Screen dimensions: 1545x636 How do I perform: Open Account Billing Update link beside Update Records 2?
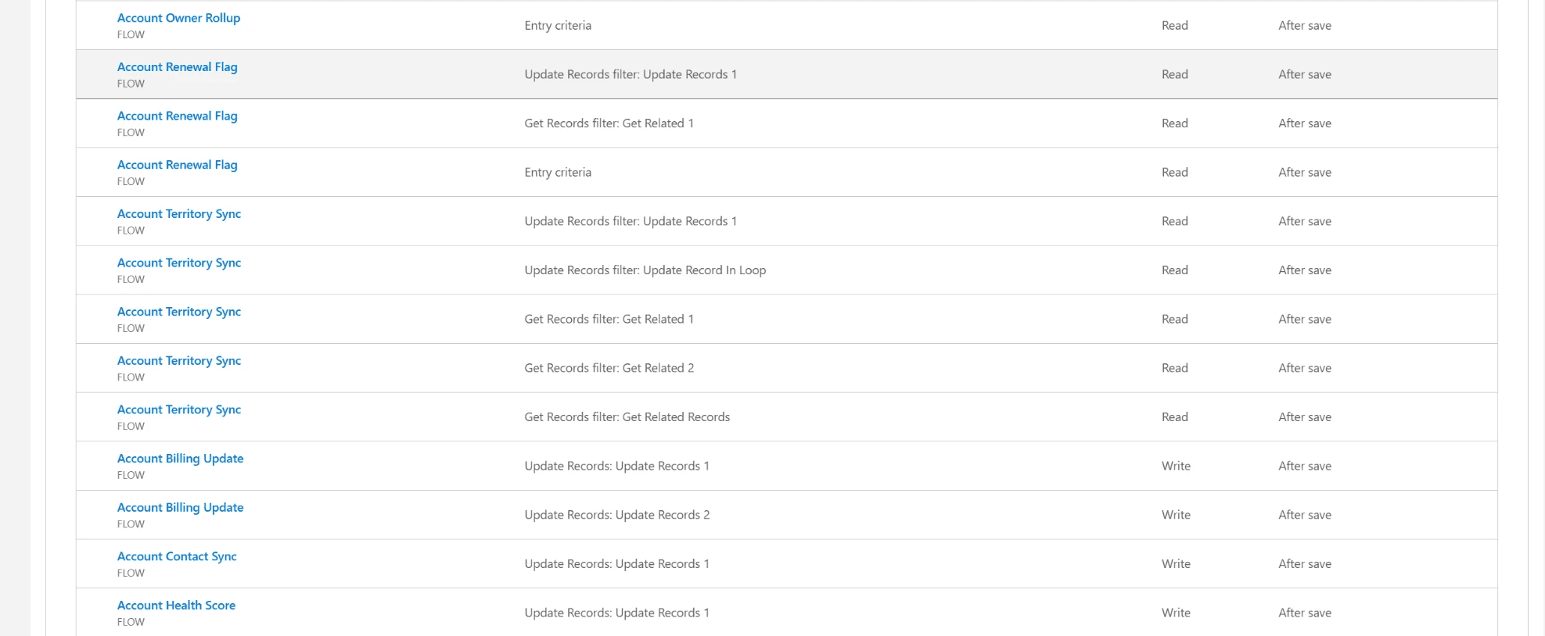[180, 508]
